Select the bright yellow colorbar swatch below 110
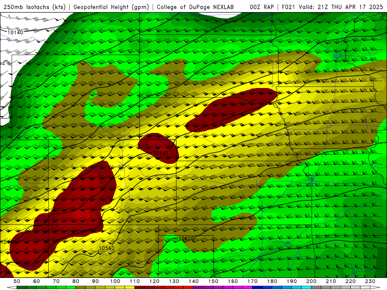Screen dimensions: 387x290 click(x=130, y=287)
